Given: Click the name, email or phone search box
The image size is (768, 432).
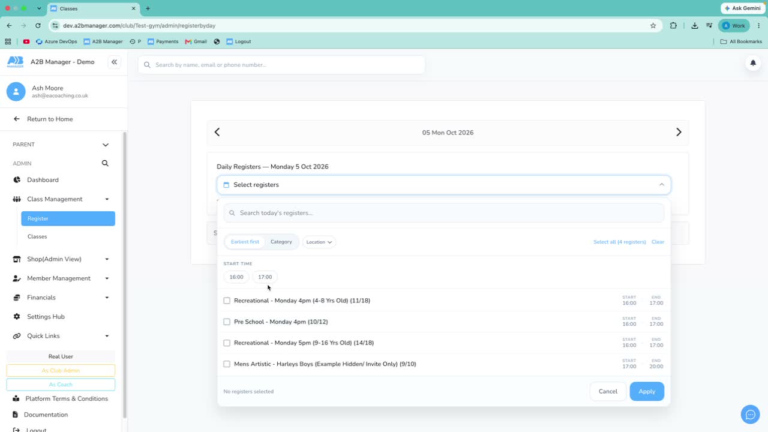Looking at the screenshot, I should (281, 65).
